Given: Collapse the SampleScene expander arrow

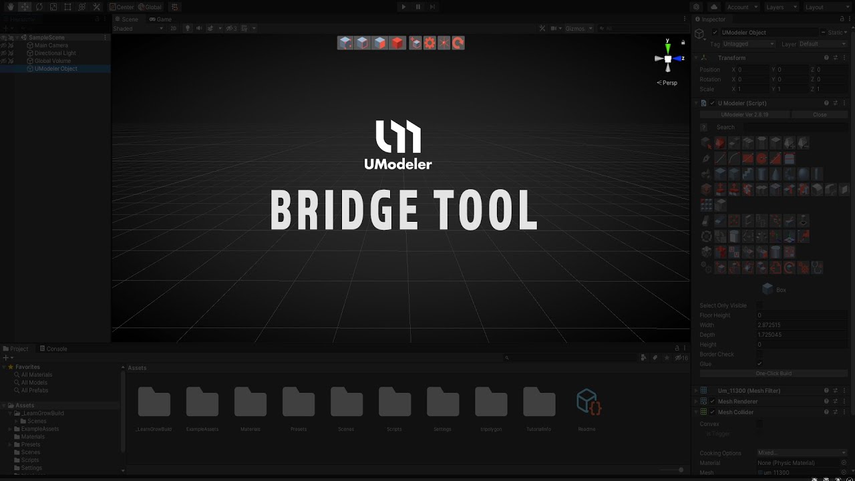Looking at the screenshot, I should click(18, 37).
